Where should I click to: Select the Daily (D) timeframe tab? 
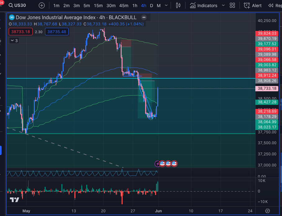coord(151,6)
